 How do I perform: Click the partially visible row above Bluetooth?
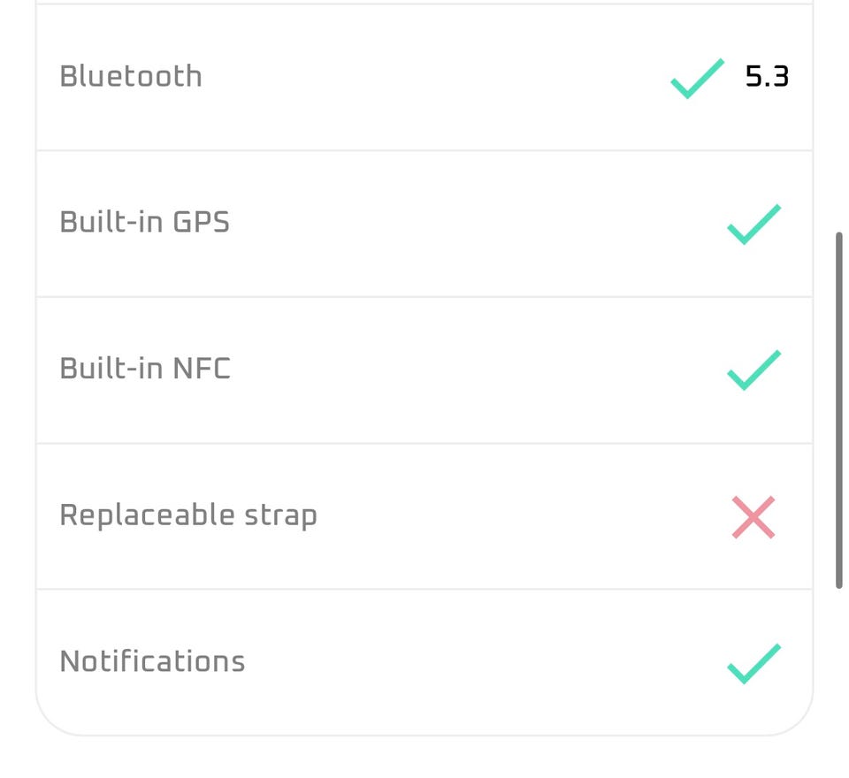click(424, 2)
